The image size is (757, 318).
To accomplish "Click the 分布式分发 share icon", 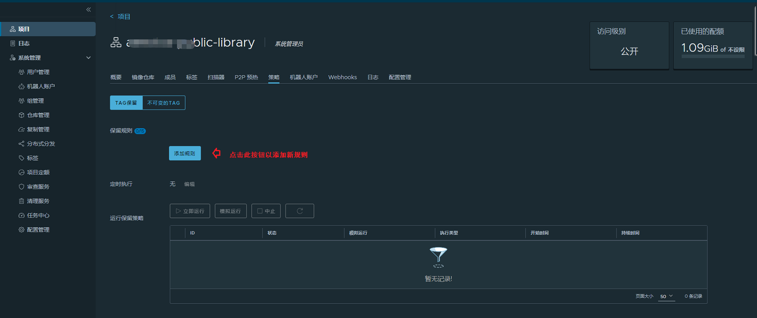I will (21, 144).
